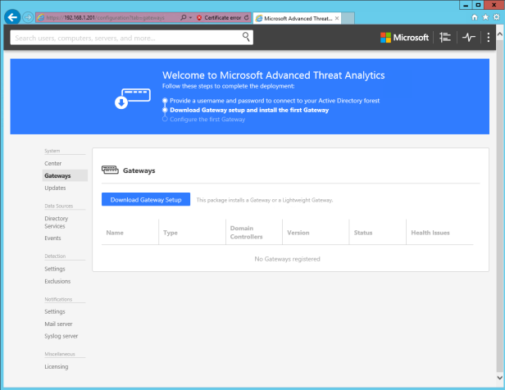Image resolution: width=505 pixels, height=390 pixels.
Task: Select step Download Gateway setup
Action: coord(249,110)
